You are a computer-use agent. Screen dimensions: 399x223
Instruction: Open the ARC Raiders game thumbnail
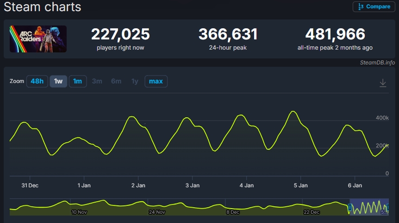(38, 39)
